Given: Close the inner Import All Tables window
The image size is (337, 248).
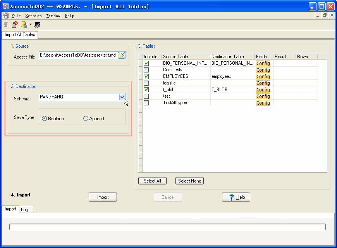Looking at the screenshot, I should point(332,15).
